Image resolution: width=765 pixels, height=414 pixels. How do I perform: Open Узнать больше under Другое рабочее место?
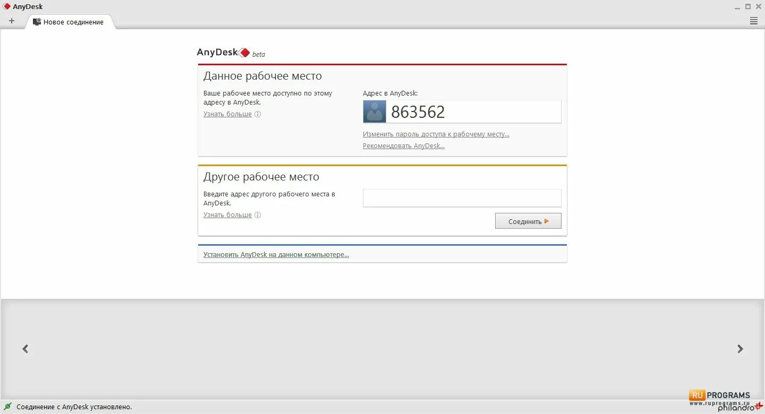[x=227, y=215]
